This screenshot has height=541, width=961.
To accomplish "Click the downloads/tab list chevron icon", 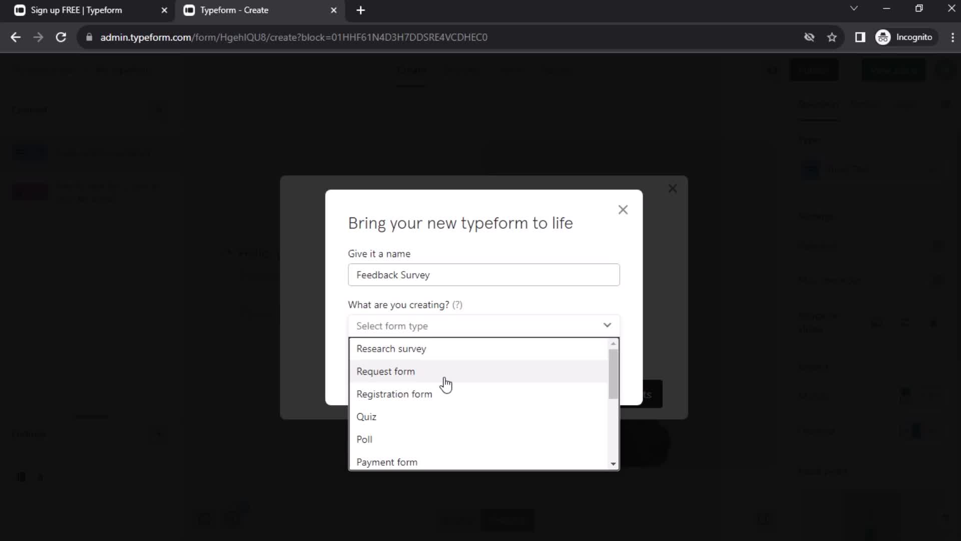I will tap(853, 9).
